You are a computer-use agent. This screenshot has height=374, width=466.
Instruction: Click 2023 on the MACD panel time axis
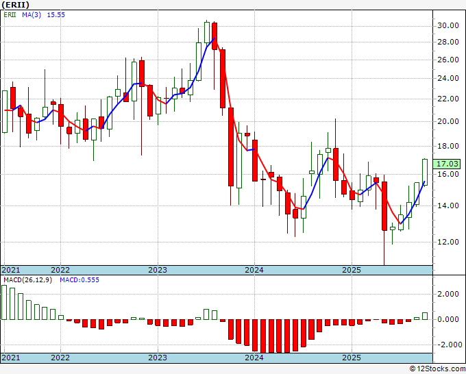coord(158,358)
